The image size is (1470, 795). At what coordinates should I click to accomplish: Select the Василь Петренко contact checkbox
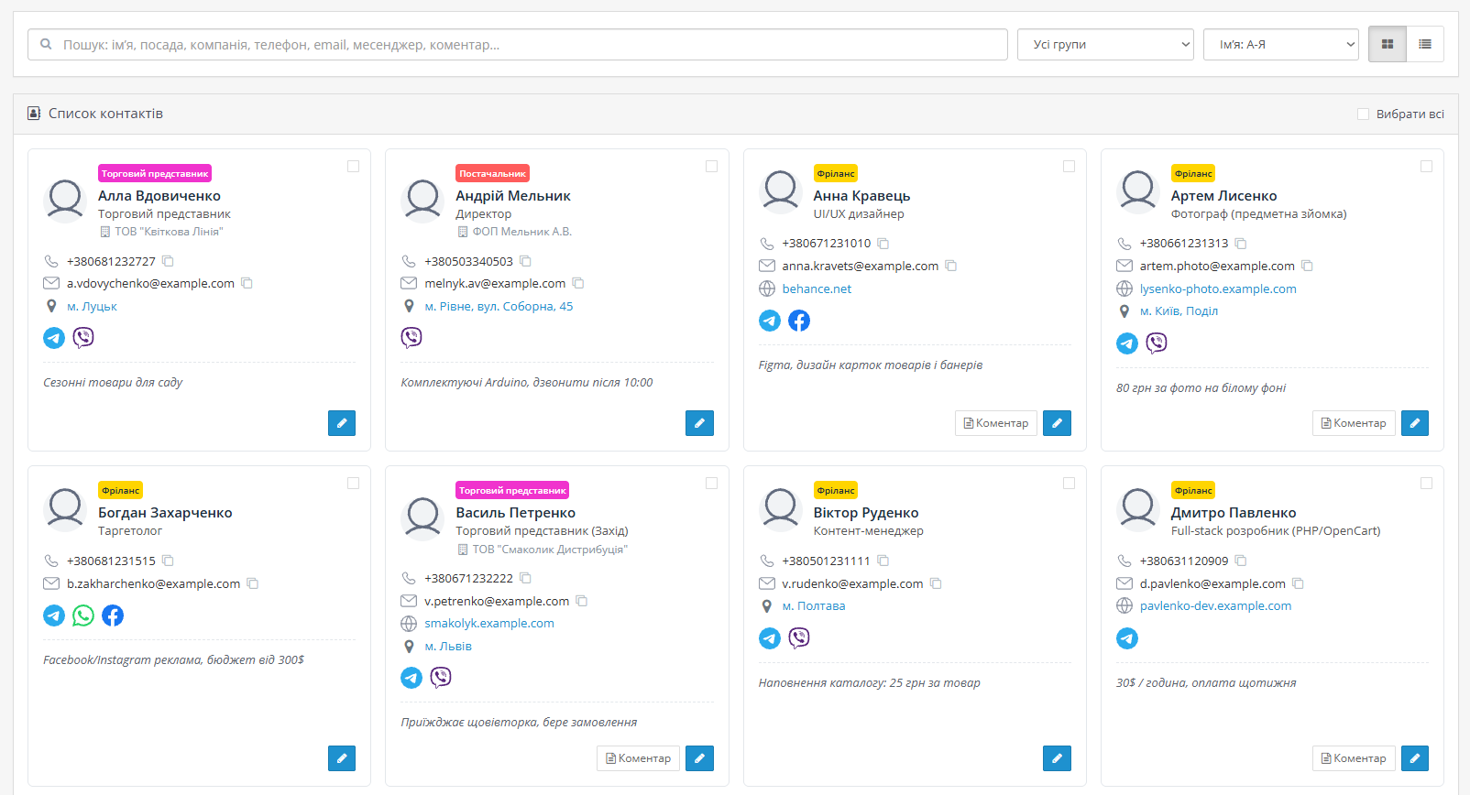point(711,484)
